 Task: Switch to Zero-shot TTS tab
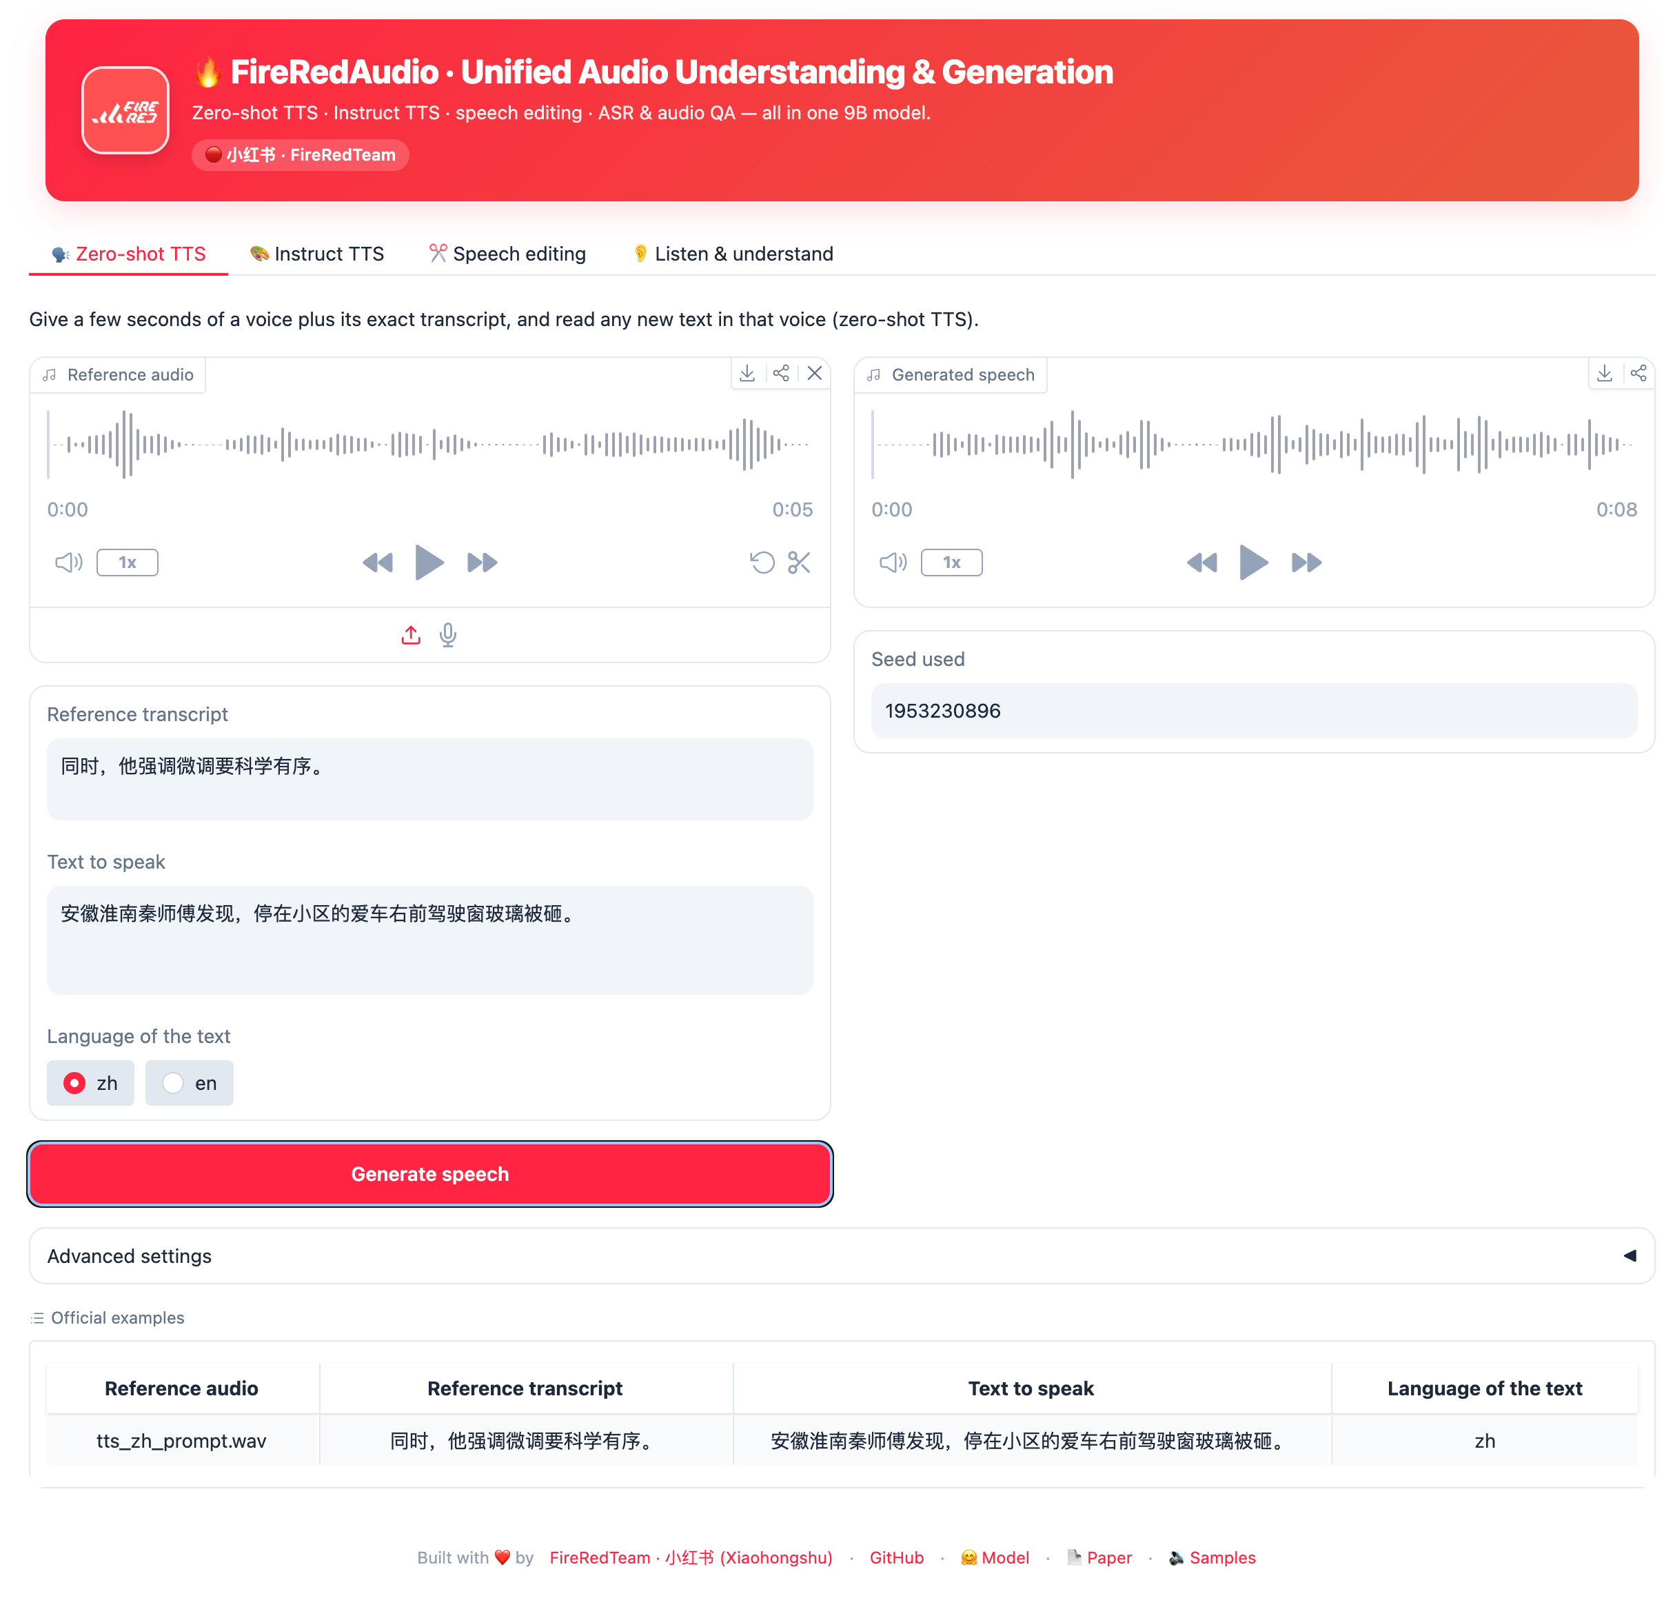(128, 254)
